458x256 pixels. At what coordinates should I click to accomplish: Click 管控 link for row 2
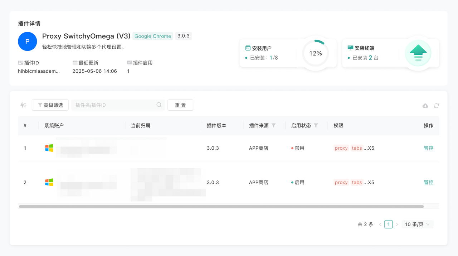pos(428,182)
